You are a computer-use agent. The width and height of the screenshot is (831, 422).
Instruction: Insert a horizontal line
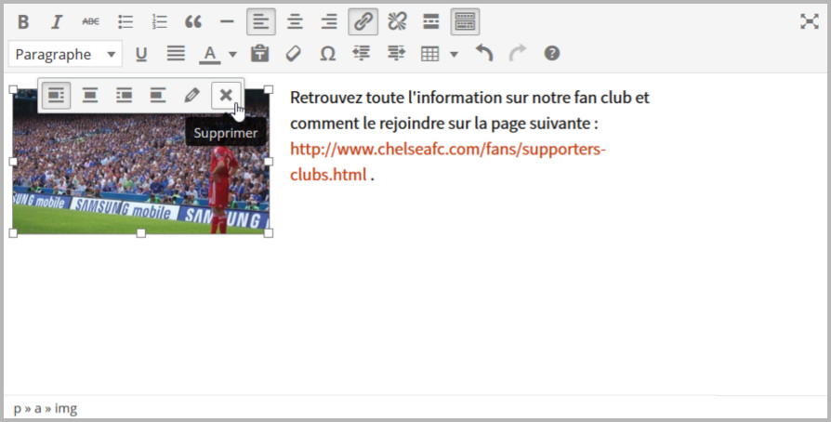(x=227, y=21)
